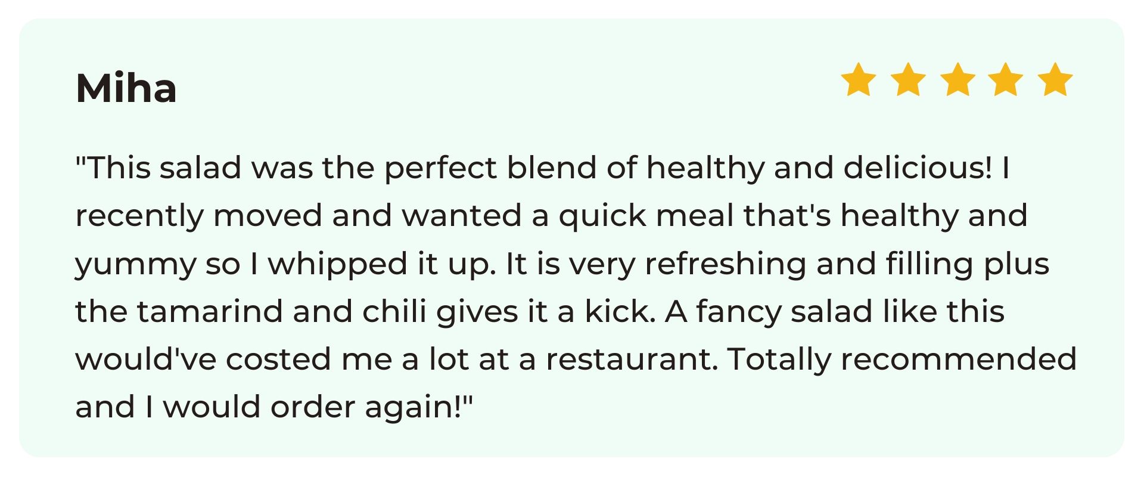Click the first rating star
Viewport: 1144px width, 477px height.
(x=858, y=79)
